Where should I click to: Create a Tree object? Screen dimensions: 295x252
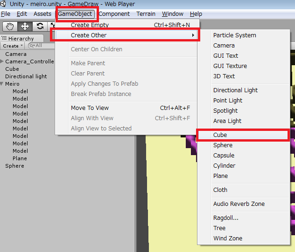(x=243, y=228)
